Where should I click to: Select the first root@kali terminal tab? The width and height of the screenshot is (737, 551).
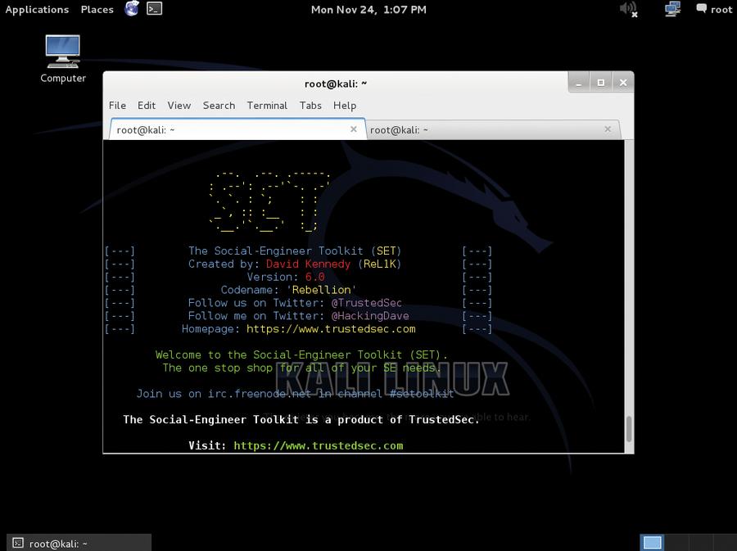click(x=237, y=129)
